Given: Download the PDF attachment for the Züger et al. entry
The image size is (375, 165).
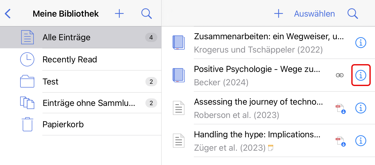Looking at the screenshot, I should pyautogui.click(x=340, y=141).
